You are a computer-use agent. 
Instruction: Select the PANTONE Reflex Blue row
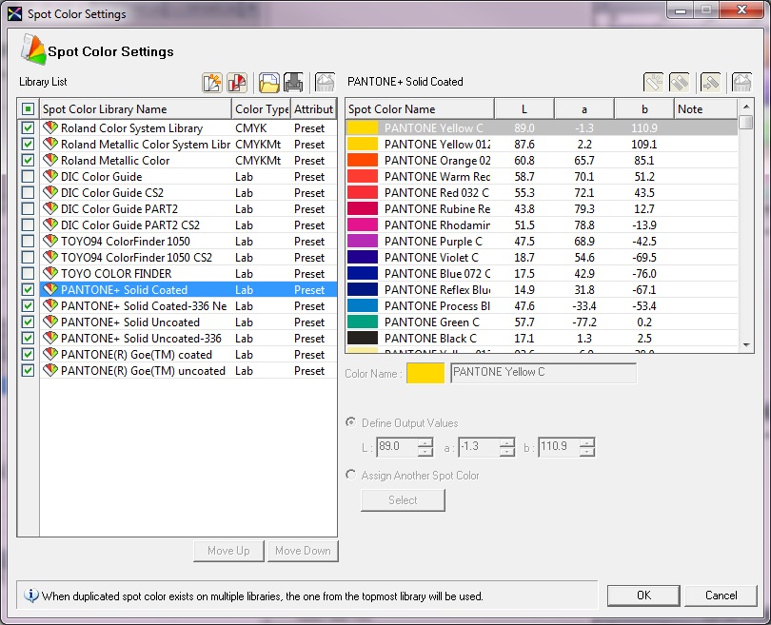click(x=542, y=289)
